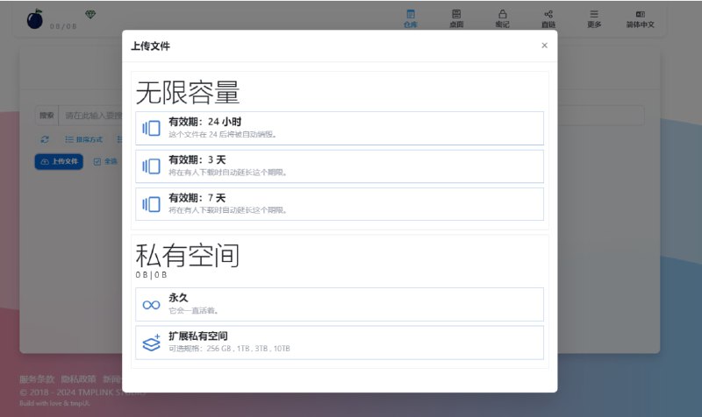The height and width of the screenshot is (417, 702).
Task: Close the 上传文件 dialog
Action: coord(544,46)
